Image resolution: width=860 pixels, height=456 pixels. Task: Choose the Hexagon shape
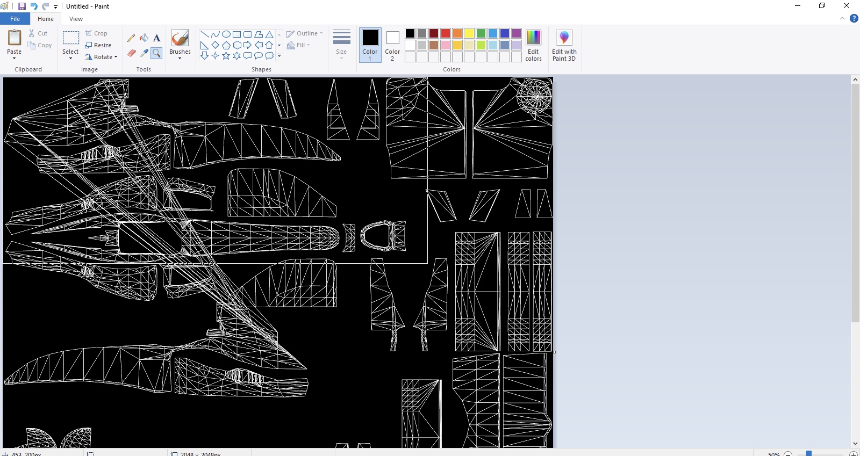(236, 45)
